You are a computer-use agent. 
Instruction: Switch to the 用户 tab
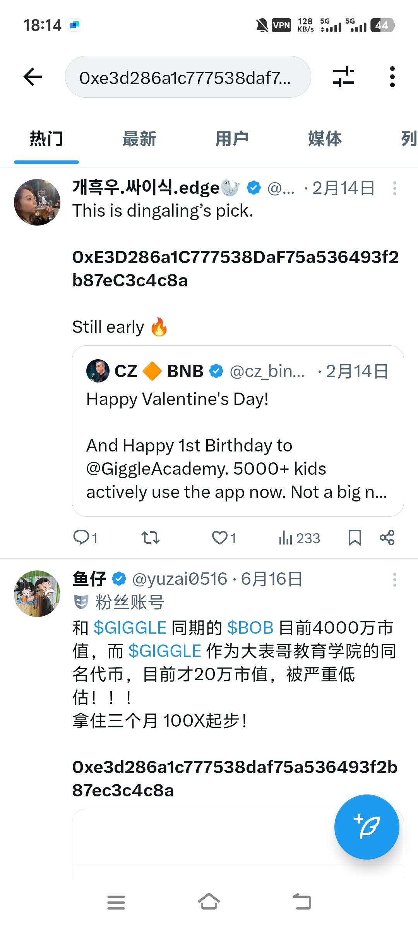(x=232, y=139)
